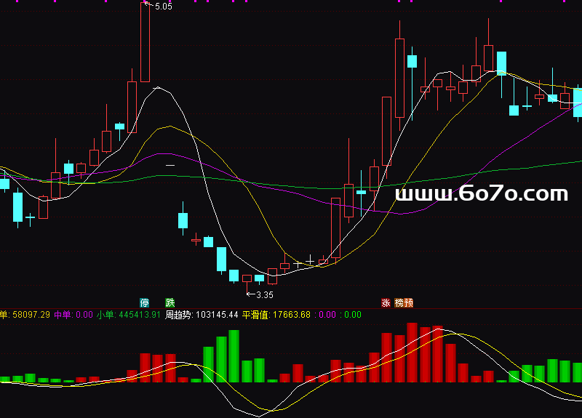582x418 pixels.
Task: Click the red 涨 signal marker
Action: [x=385, y=302]
